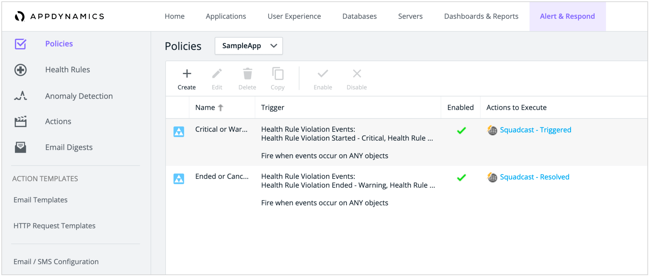Open the Home tab
This screenshot has height=276, width=649.
click(x=174, y=16)
